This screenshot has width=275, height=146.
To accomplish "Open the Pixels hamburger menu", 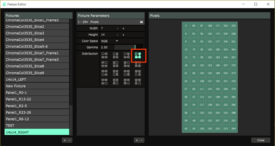I will click(x=141, y=22).
